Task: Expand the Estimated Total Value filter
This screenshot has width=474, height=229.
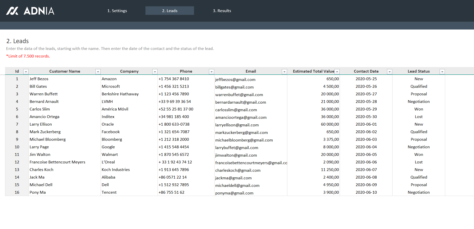Action: pyautogui.click(x=337, y=72)
